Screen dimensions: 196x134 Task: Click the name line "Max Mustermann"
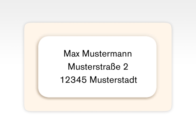click(x=98, y=54)
